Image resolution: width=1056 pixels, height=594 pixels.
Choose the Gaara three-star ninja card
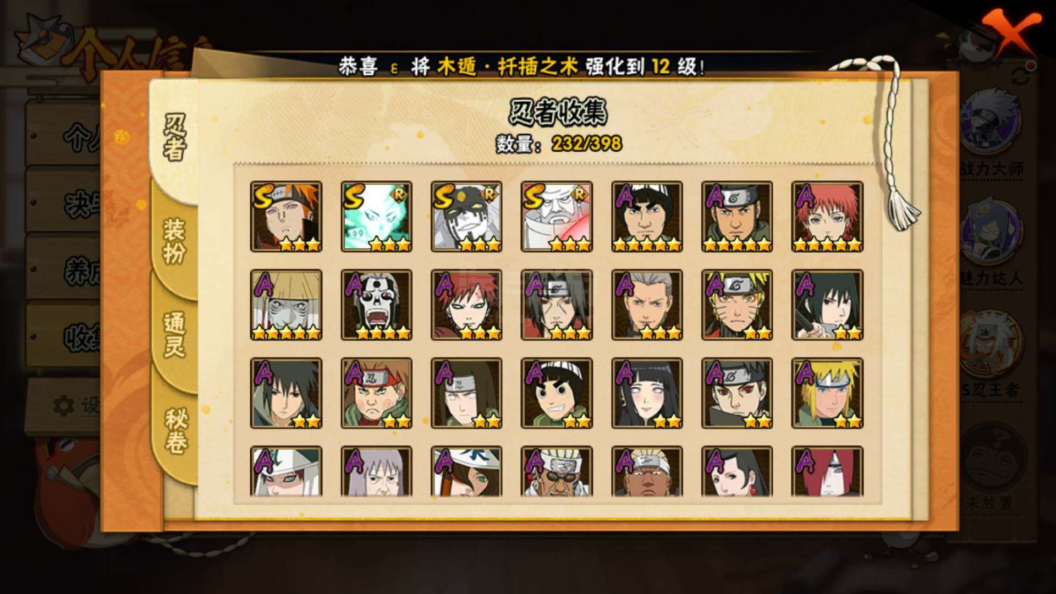466,305
